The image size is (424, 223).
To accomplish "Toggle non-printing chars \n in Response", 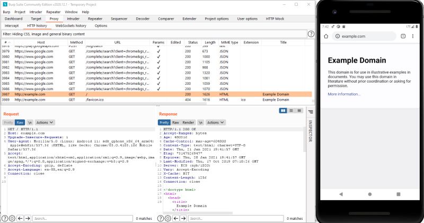I will pyautogui.click(x=200, y=122).
